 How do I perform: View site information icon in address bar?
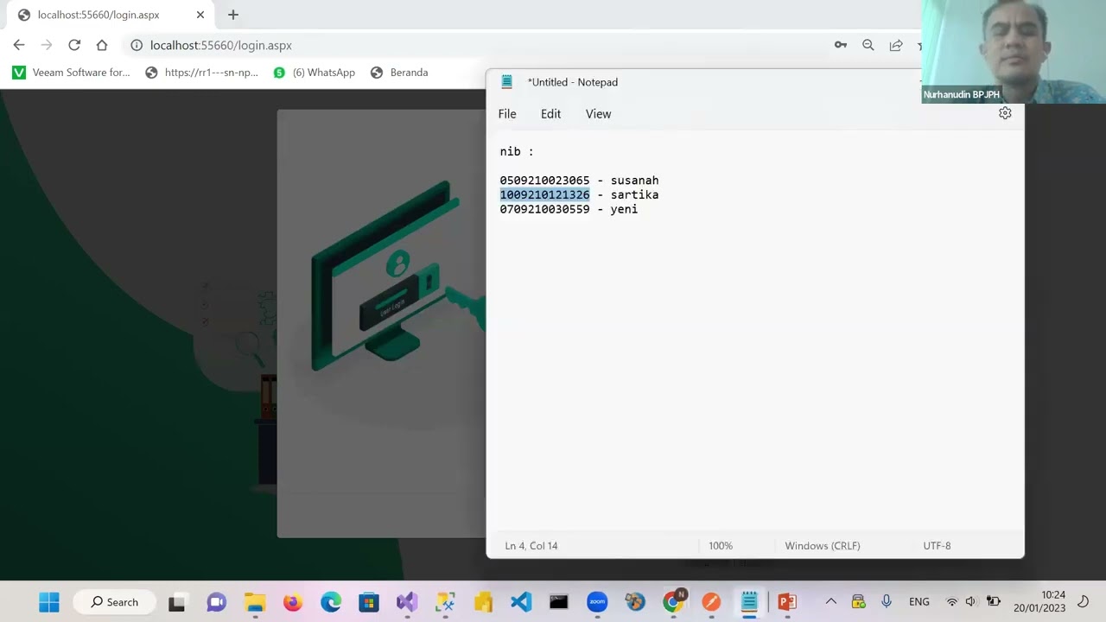pos(137,45)
